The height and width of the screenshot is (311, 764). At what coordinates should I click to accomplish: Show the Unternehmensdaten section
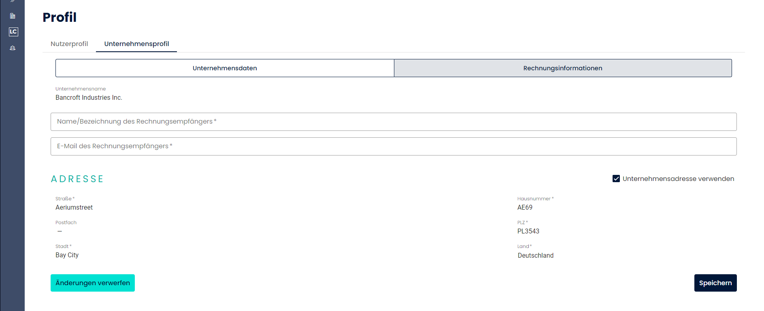225,68
